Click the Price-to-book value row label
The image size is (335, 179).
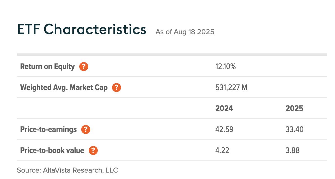point(52,150)
